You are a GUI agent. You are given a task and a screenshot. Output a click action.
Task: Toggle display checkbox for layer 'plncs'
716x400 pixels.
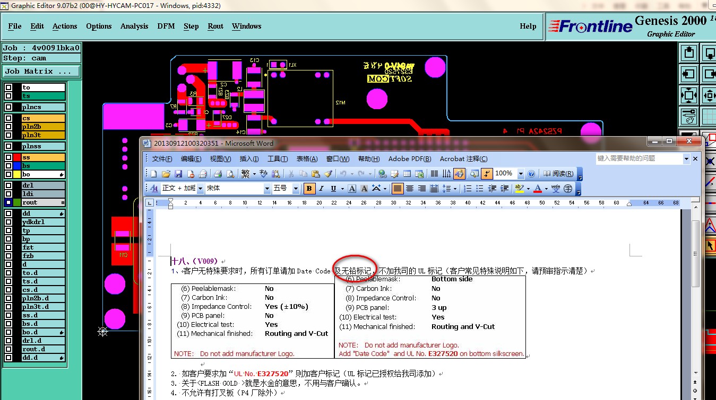(x=8, y=107)
